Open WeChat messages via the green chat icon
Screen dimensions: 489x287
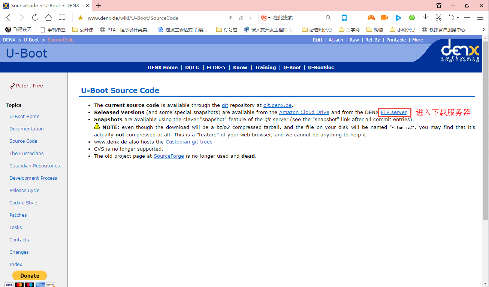[x=412, y=18]
